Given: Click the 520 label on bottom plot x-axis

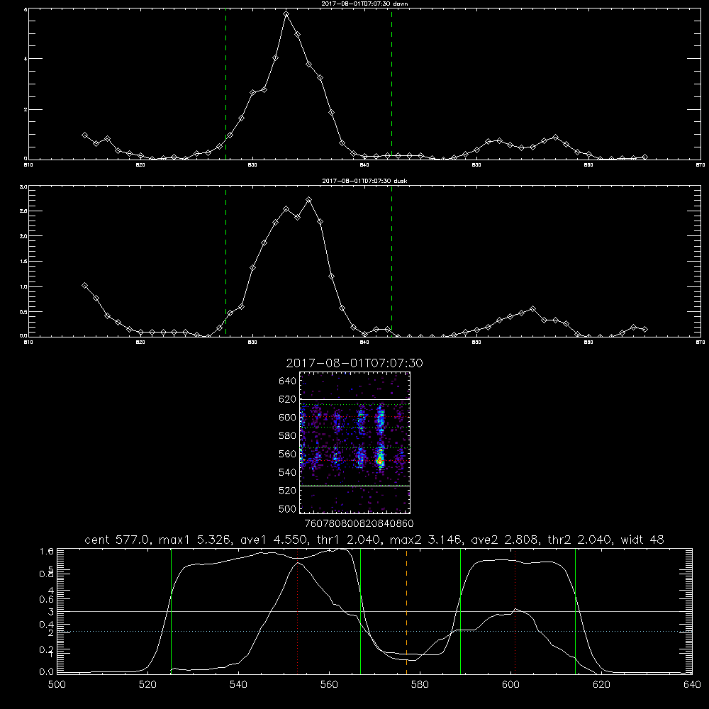Looking at the screenshot, I should point(147,685).
